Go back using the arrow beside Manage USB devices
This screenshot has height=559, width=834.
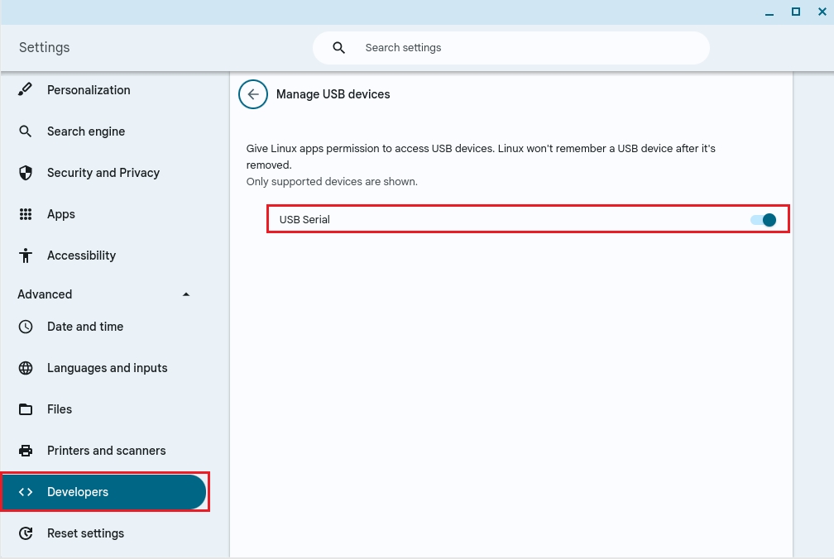pyautogui.click(x=253, y=94)
